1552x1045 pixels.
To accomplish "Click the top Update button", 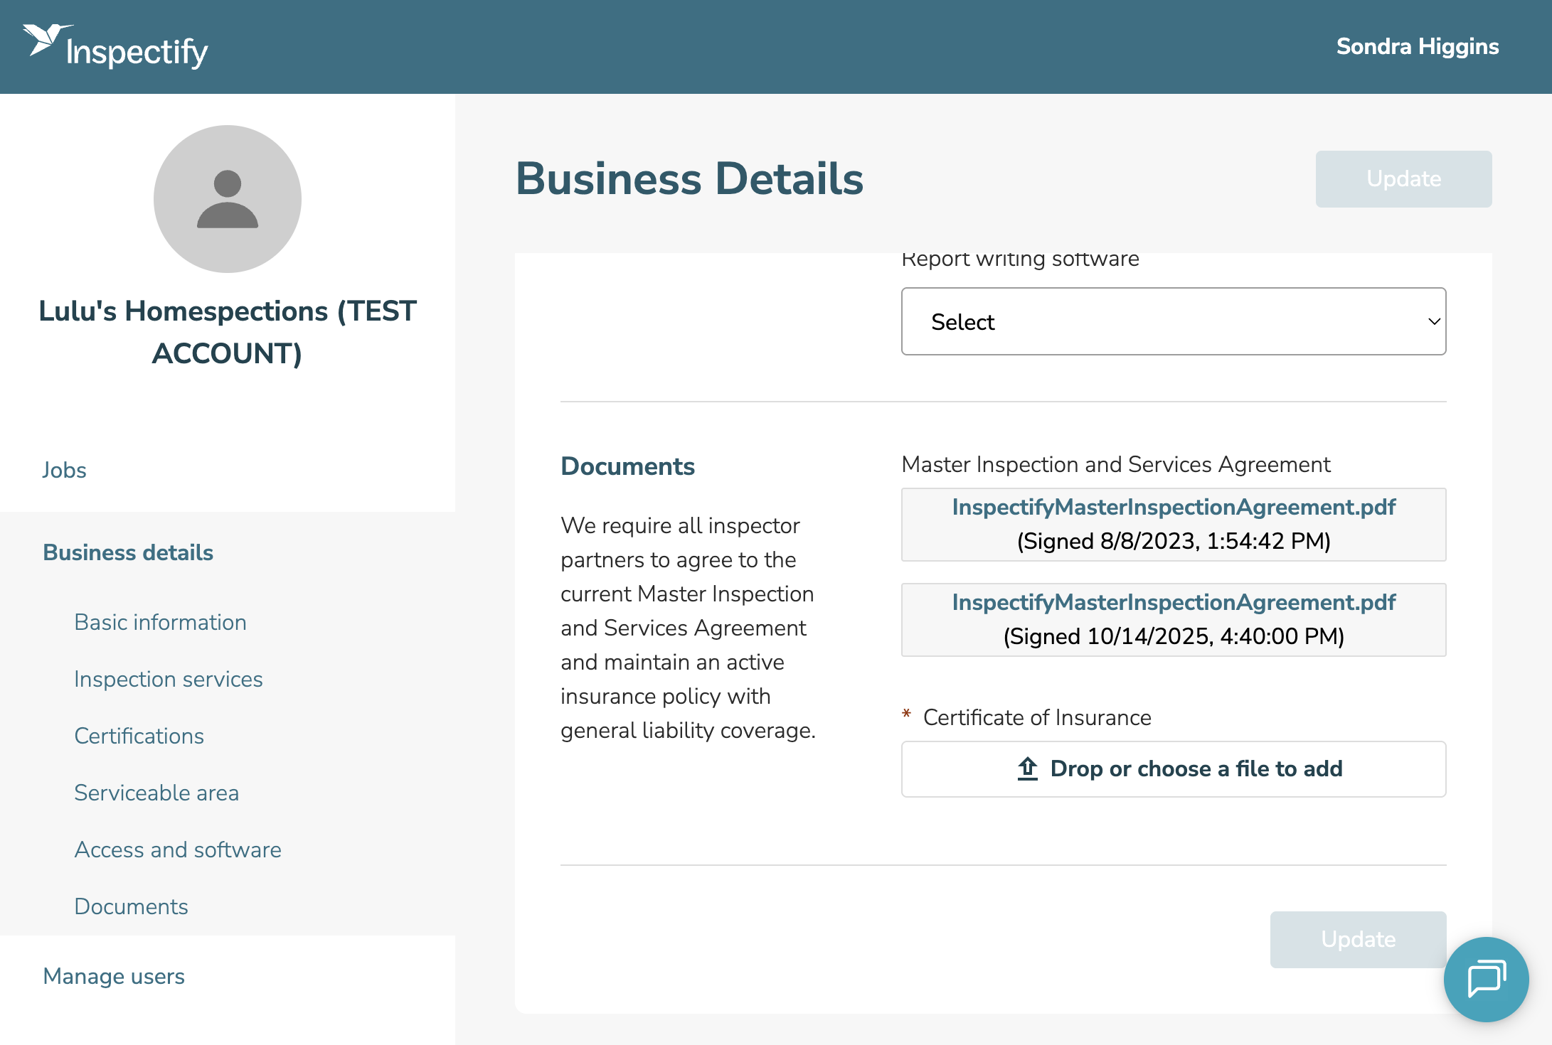I will coord(1403,179).
